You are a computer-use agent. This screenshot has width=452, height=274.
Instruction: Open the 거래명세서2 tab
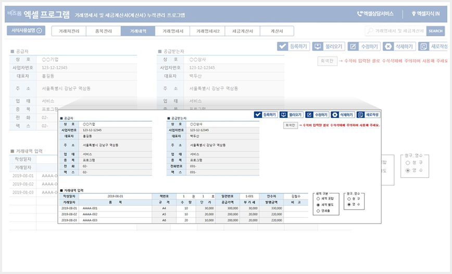(207, 31)
